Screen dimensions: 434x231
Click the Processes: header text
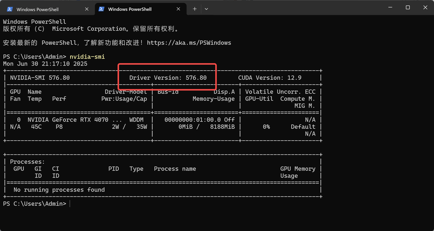27,162
